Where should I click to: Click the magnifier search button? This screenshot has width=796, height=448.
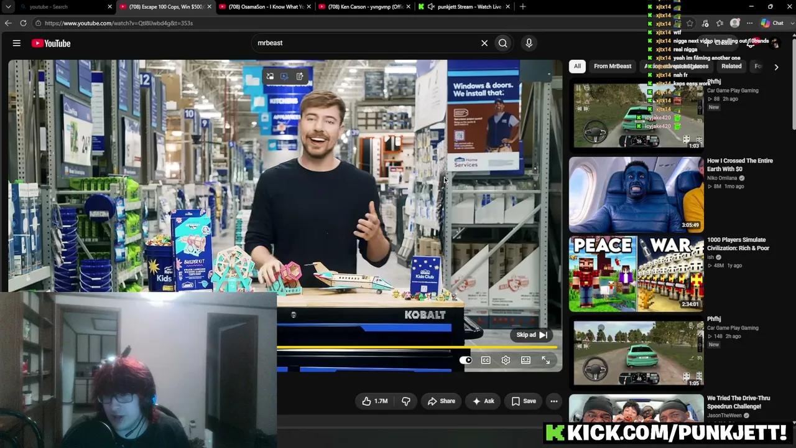pyautogui.click(x=503, y=43)
